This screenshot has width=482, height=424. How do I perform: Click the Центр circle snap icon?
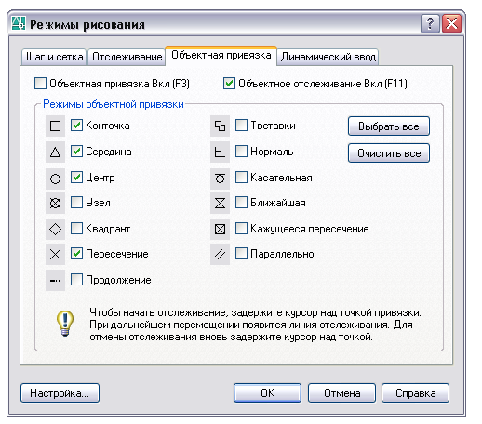point(55,179)
